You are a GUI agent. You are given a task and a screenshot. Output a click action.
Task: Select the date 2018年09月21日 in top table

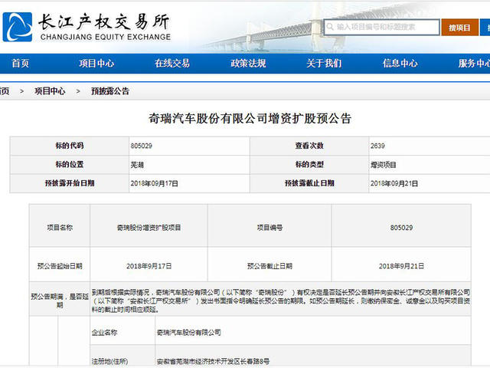[x=394, y=184]
